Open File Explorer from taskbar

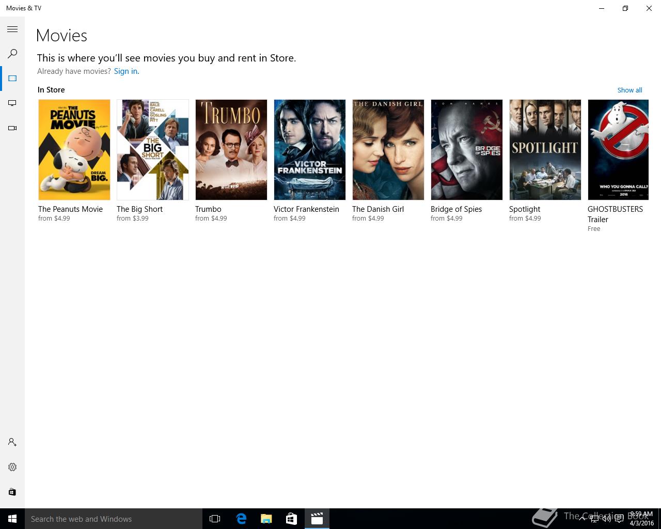[266, 519]
